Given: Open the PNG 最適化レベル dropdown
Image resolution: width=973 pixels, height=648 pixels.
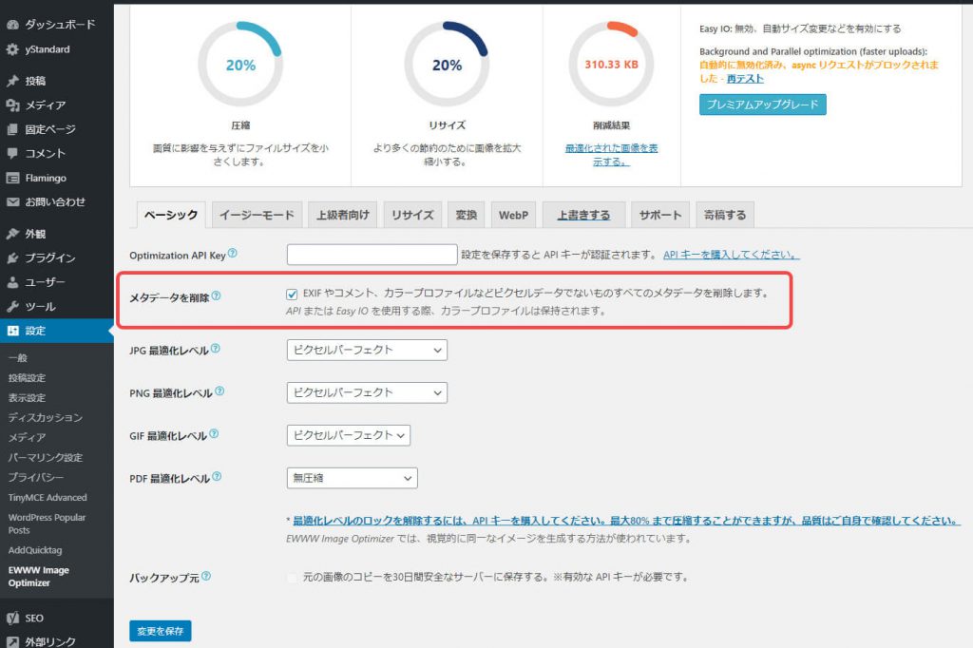Looking at the screenshot, I should point(366,392).
